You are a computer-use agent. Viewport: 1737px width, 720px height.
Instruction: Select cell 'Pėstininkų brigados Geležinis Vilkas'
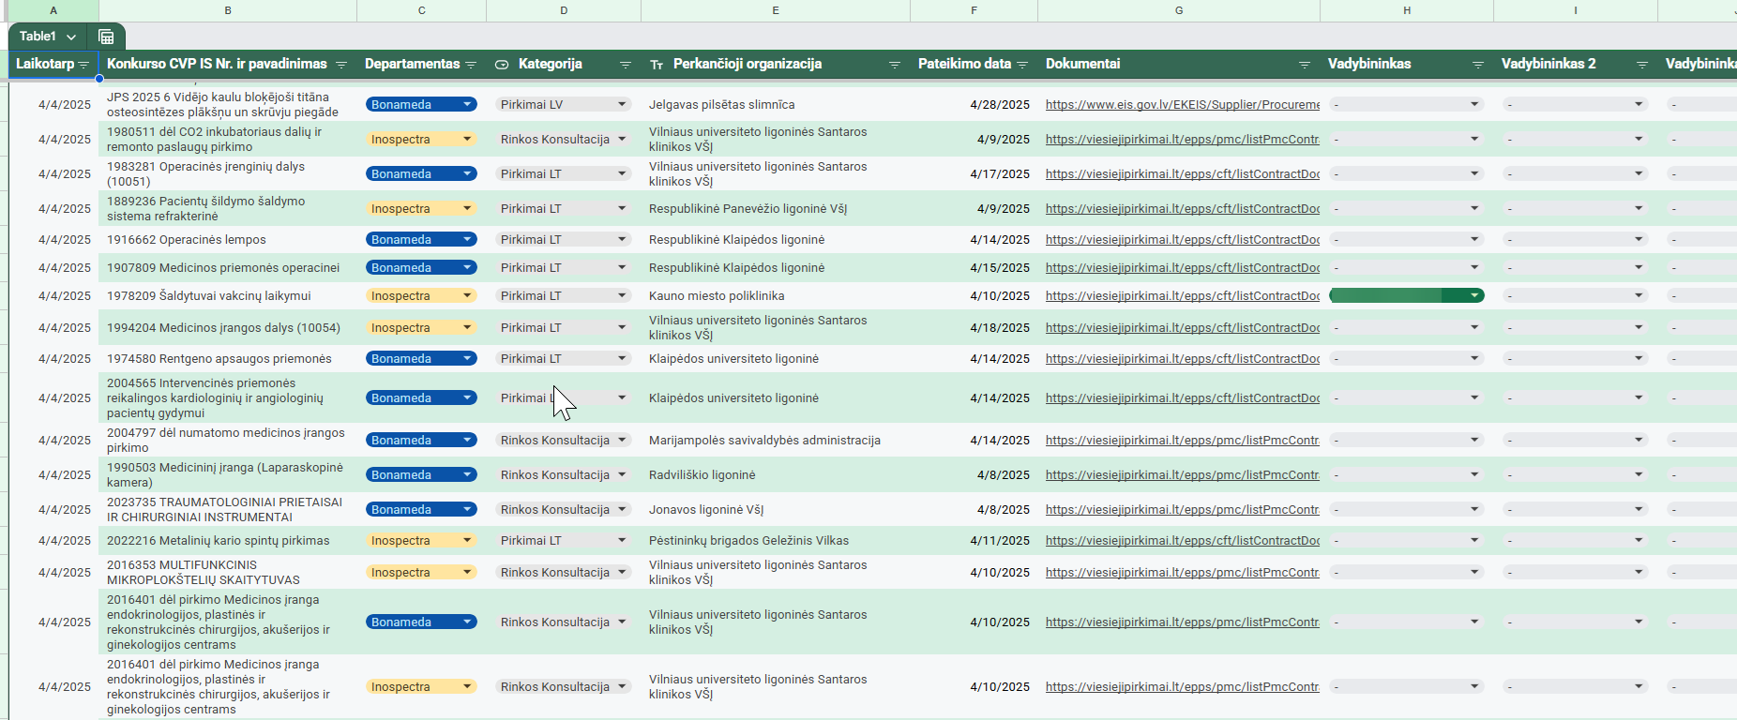(776, 540)
